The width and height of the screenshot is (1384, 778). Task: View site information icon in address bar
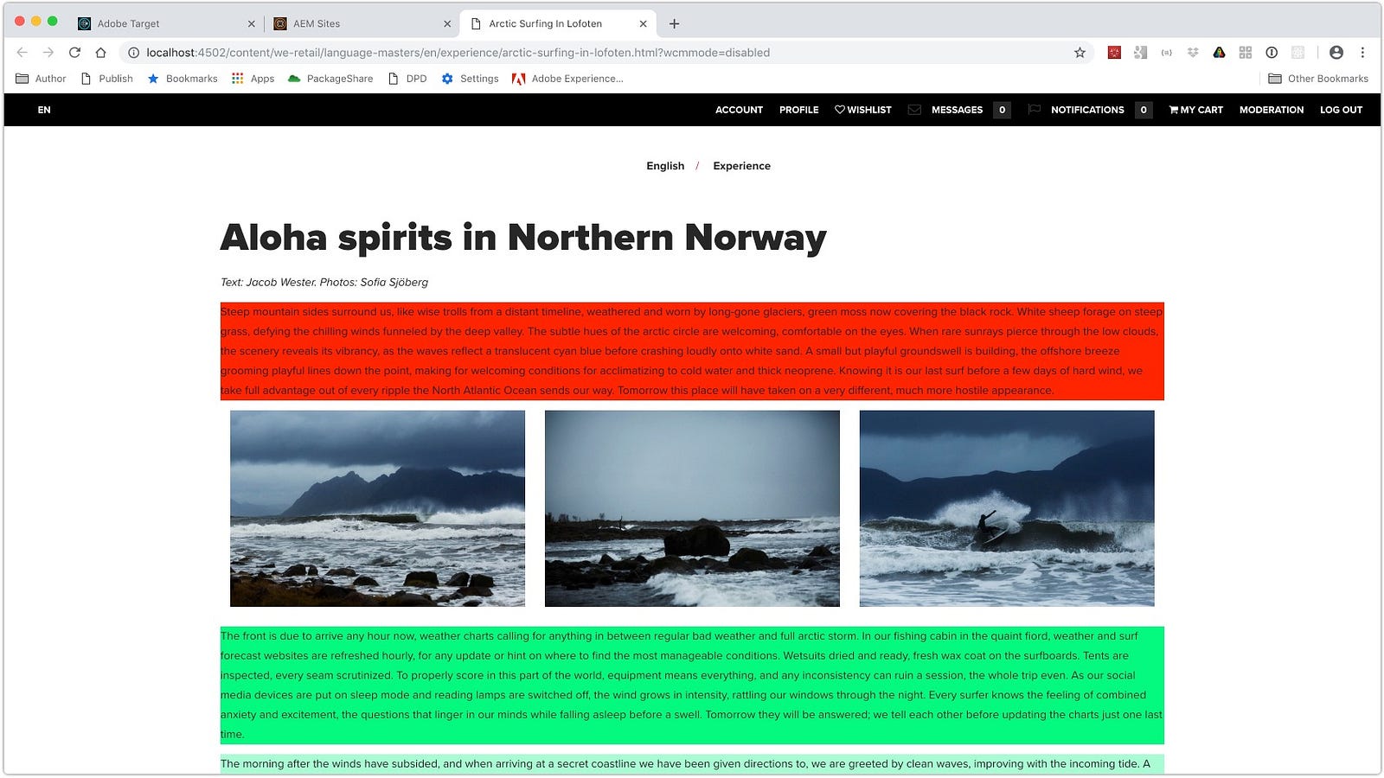[x=133, y=53]
